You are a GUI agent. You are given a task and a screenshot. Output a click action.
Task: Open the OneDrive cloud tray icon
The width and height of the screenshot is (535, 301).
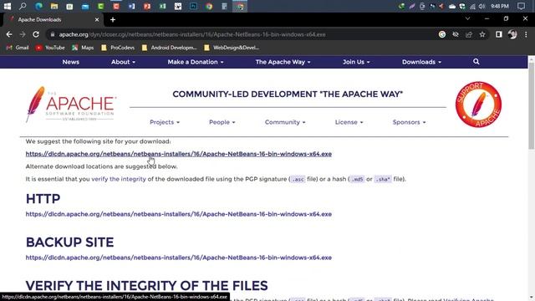(452, 6)
